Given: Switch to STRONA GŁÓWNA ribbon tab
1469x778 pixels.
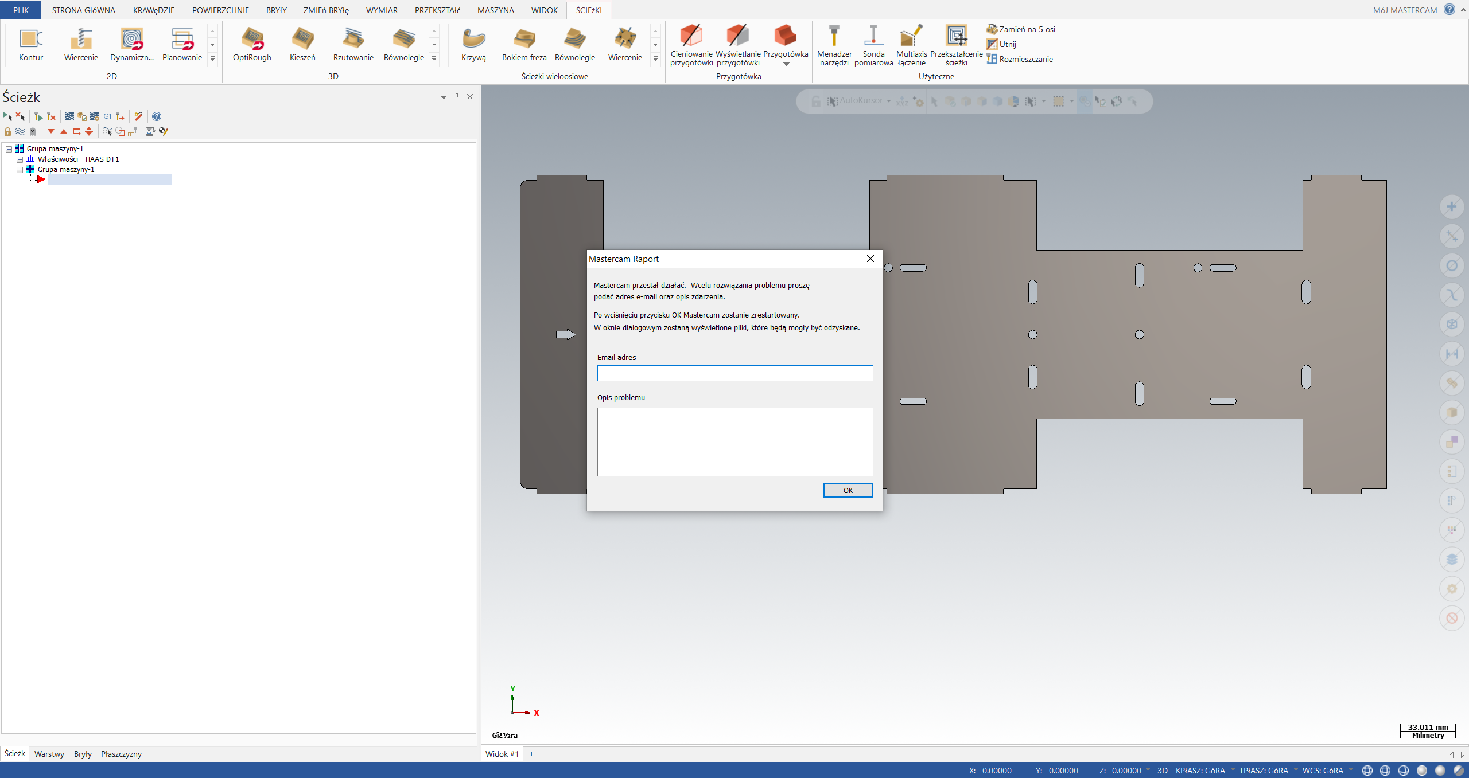Looking at the screenshot, I should click(84, 10).
